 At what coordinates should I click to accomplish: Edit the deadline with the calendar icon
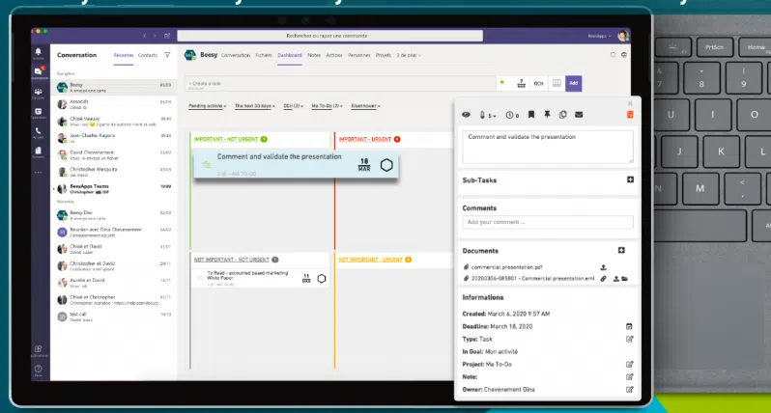pyautogui.click(x=629, y=326)
